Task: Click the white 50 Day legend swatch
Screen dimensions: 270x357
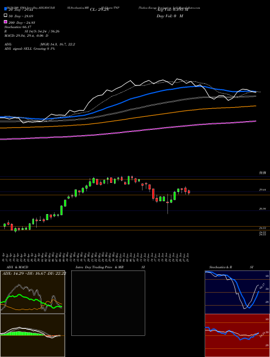Action: (5, 16)
